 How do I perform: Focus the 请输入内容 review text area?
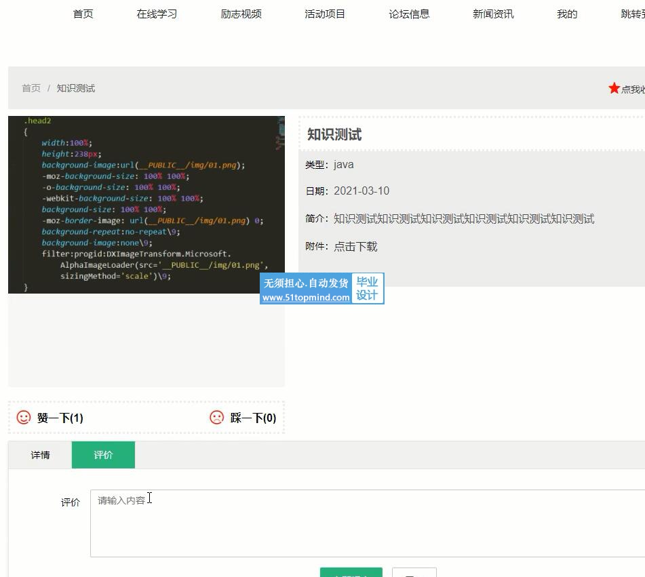click(368, 523)
